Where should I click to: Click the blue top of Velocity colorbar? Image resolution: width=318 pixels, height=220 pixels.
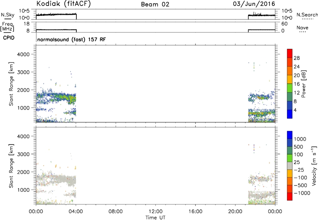[x=290, y=135]
